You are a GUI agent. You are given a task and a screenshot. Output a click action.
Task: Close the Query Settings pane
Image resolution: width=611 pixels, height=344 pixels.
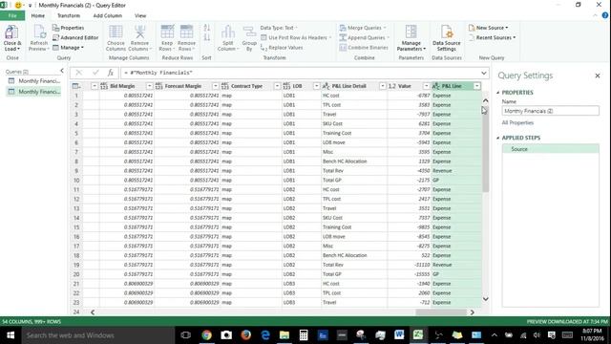(598, 75)
